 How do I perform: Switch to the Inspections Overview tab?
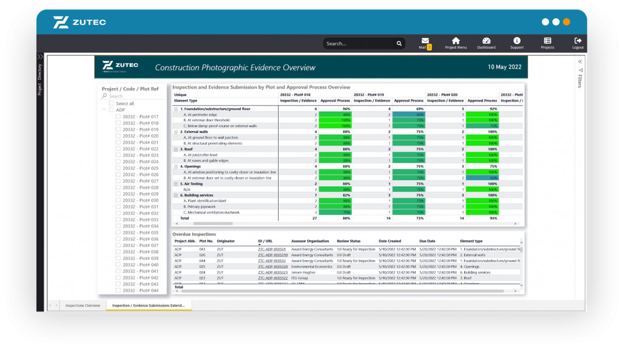(x=83, y=306)
